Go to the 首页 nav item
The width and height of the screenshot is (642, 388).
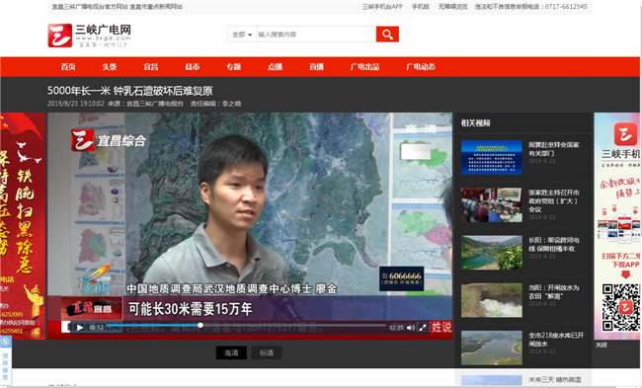(x=68, y=67)
